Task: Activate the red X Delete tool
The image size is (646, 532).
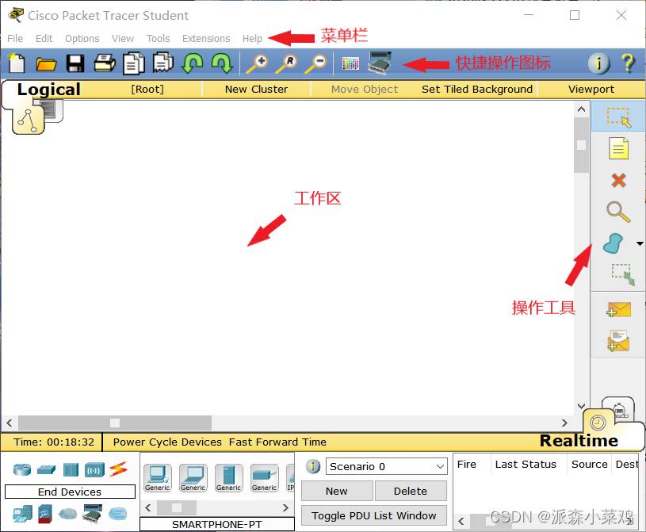Action: click(618, 181)
